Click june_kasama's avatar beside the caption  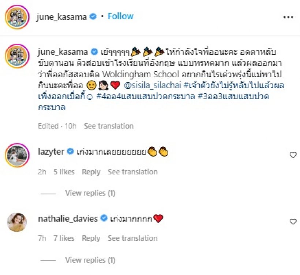click(x=17, y=56)
